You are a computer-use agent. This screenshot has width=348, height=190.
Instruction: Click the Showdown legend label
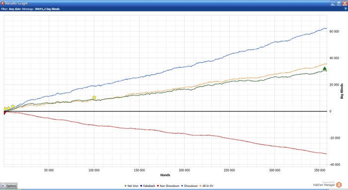[x=190, y=186]
